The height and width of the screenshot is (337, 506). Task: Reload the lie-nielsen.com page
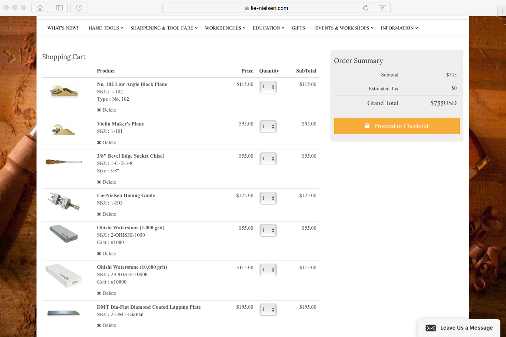[x=366, y=8]
